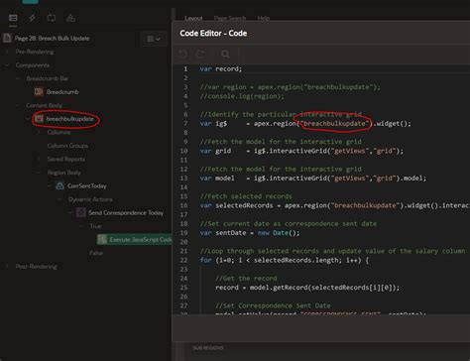Open the Dynamic Actions lightning tab icon

click(32, 18)
